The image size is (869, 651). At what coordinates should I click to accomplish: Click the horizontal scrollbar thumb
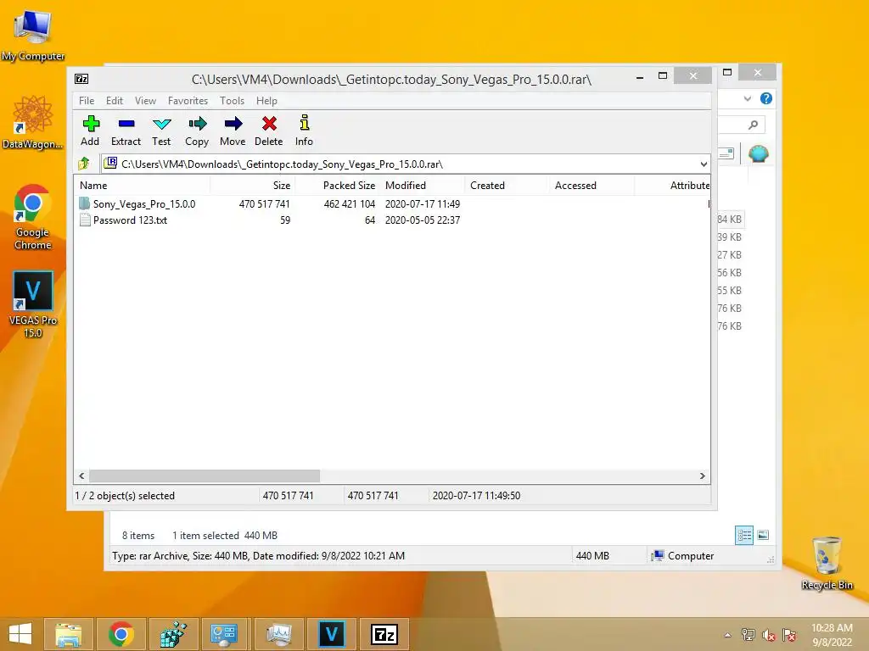[x=205, y=476]
